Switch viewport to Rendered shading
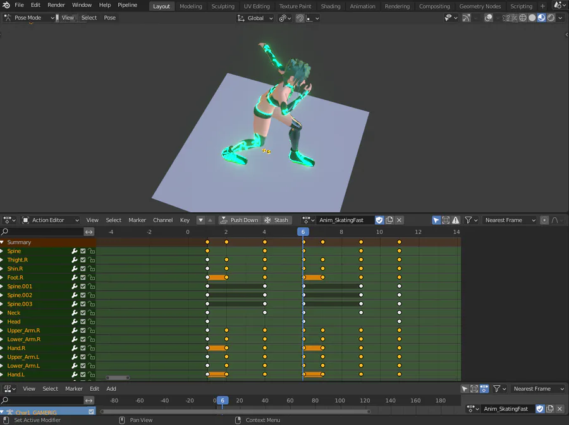 tap(551, 18)
